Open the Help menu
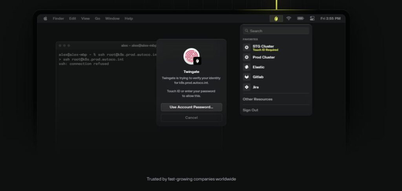The height and width of the screenshot is (191, 402). click(129, 18)
